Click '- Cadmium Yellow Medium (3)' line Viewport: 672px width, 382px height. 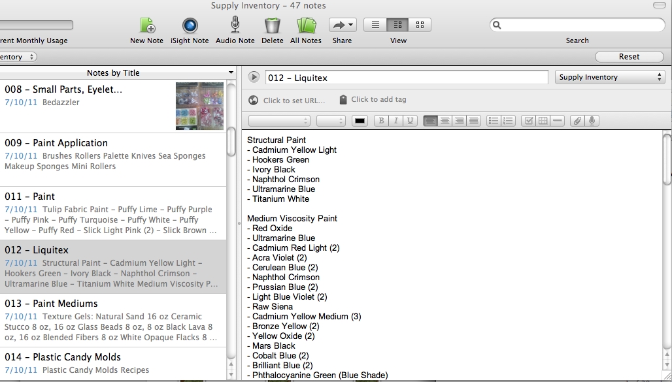click(304, 317)
